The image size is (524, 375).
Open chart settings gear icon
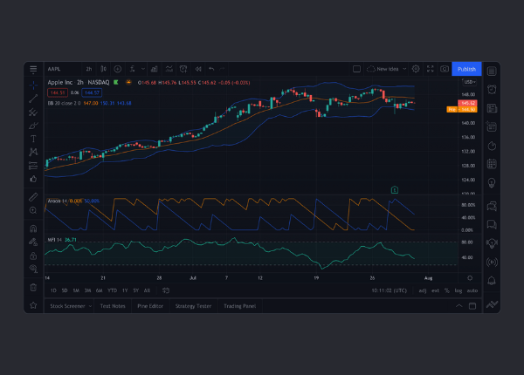[416, 69]
